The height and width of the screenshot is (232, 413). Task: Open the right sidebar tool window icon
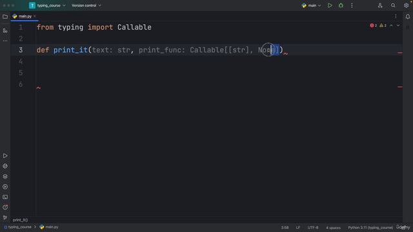(x=408, y=28)
